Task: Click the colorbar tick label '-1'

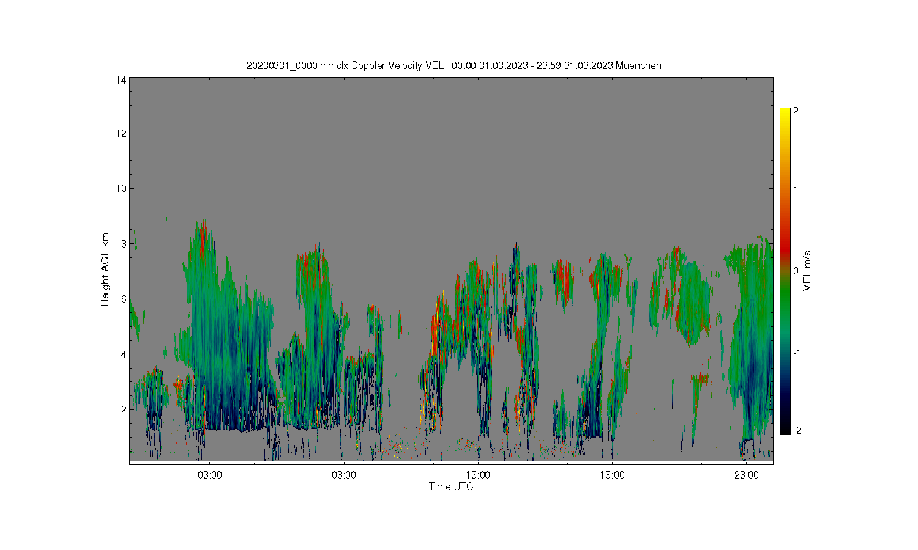Action: click(x=797, y=353)
